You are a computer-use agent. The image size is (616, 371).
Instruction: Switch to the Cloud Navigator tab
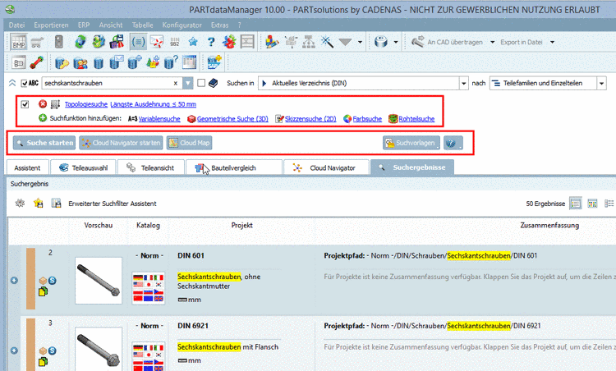pyautogui.click(x=326, y=167)
